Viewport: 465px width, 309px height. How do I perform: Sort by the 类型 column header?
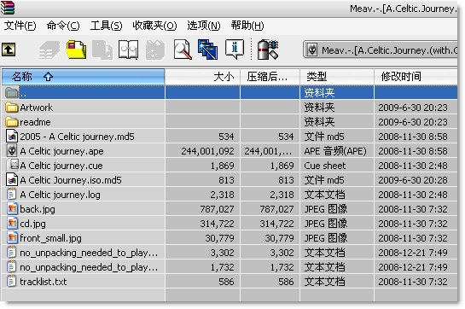337,77
